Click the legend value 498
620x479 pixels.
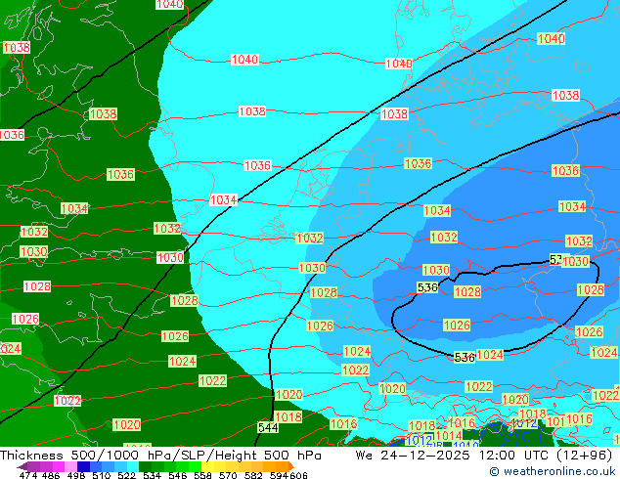click(76, 475)
